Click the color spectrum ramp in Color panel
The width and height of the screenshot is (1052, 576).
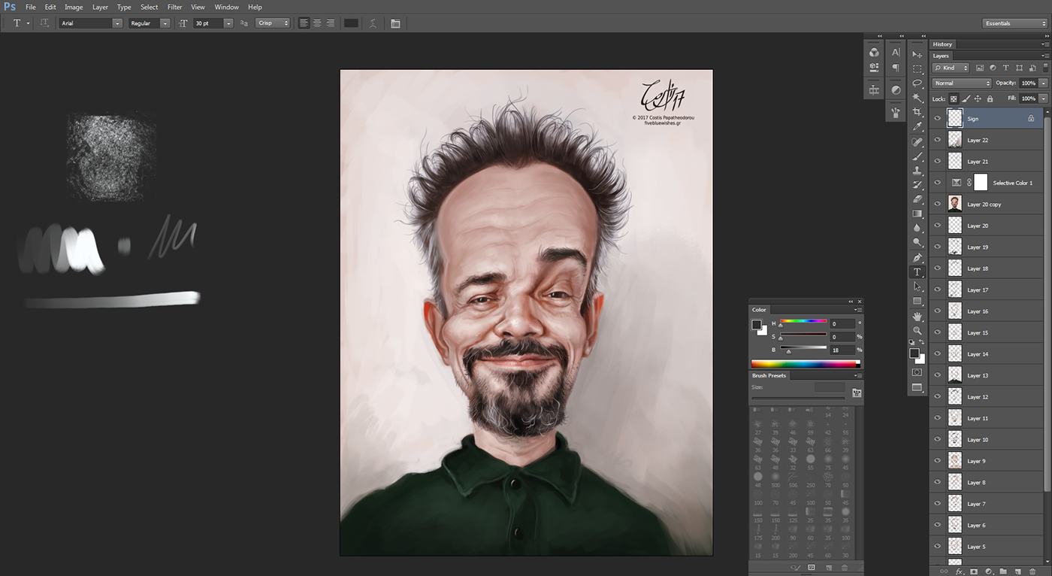coord(806,364)
